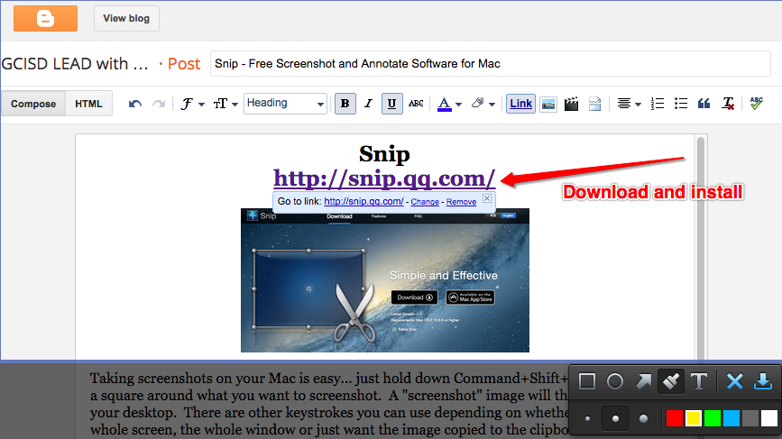Pick the red color swatch
The height and width of the screenshot is (439, 782).
675,418
